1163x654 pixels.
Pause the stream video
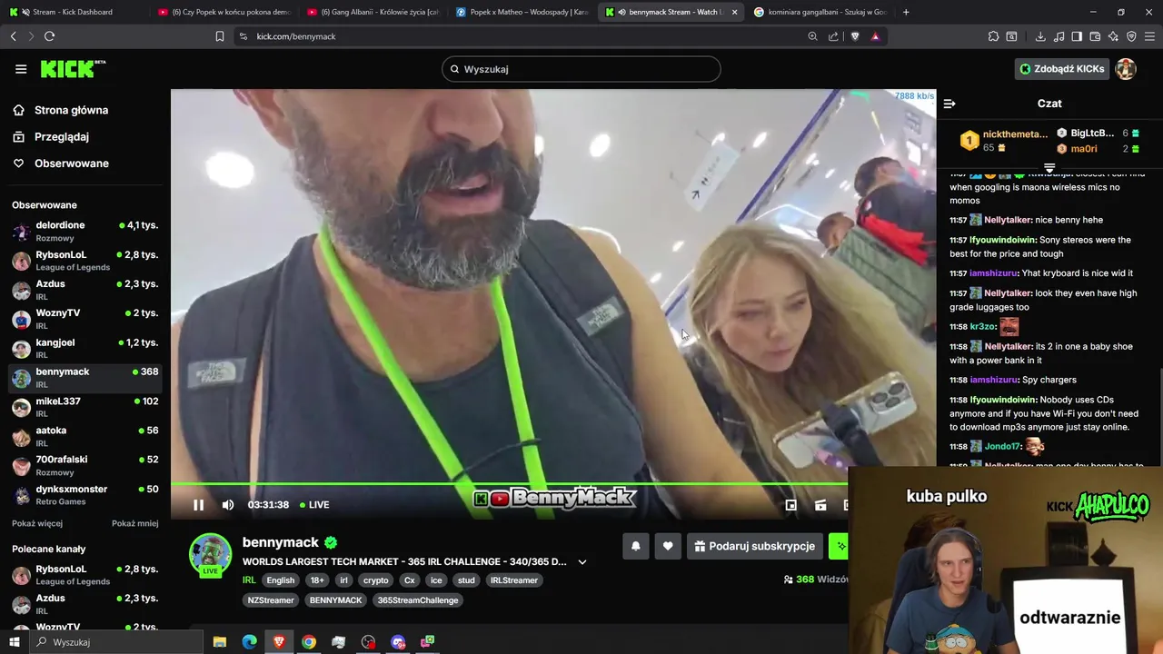pos(198,505)
